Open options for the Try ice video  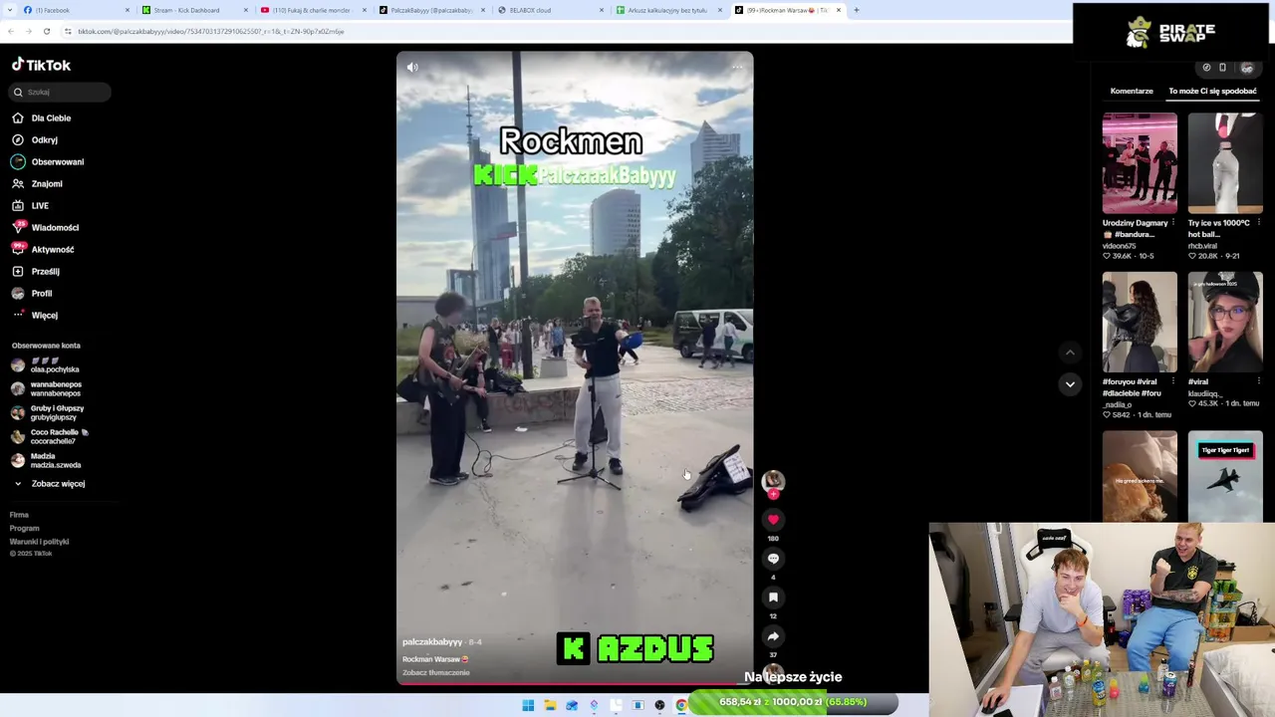pyautogui.click(x=1259, y=223)
